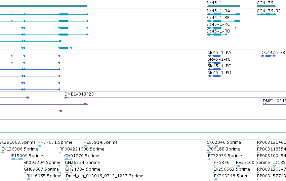Image resolution: width=286 pixels, height=181 pixels.
Task: Select the RP003118554 feature label
Action: (272, 149)
